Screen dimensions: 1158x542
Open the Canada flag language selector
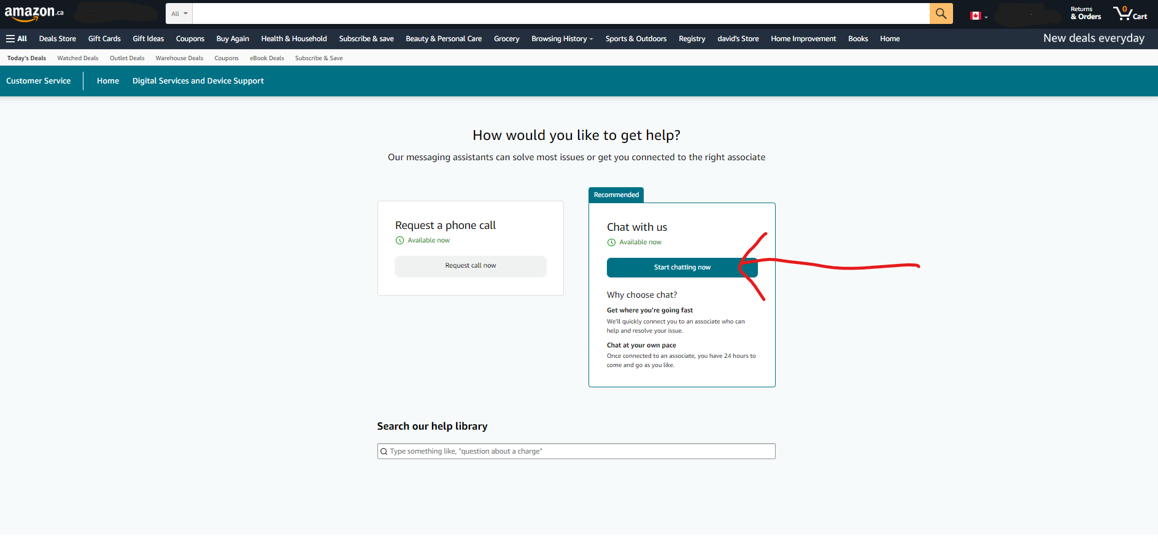(x=979, y=16)
